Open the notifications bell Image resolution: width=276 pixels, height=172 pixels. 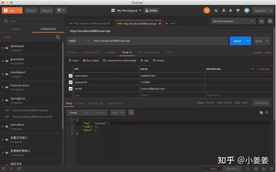(230, 11)
